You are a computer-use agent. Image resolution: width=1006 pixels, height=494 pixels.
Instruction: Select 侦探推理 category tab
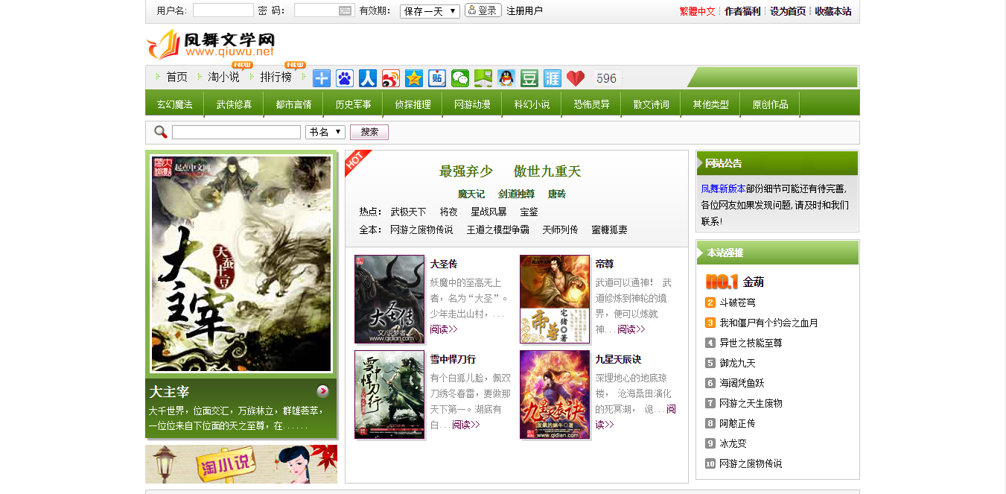click(x=413, y=104)
